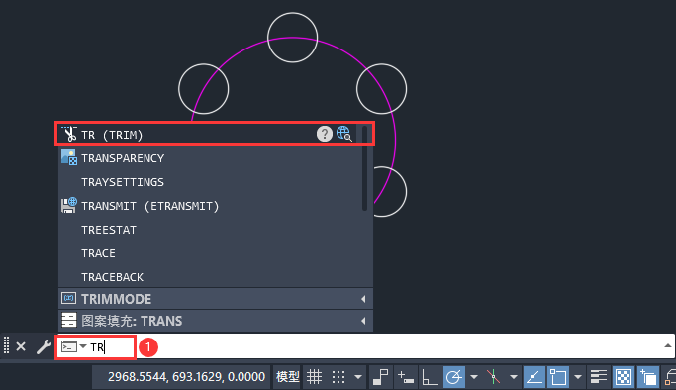Toggle 2D object snap in status bar
This screenshot has width=676, height=390.
(558, 377)
